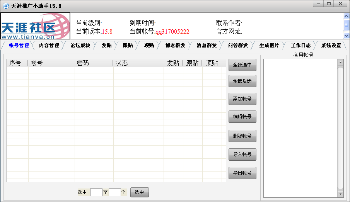Minimize the application window
The width and height of the screenshot is (350, 202).
tap(318, 4)
